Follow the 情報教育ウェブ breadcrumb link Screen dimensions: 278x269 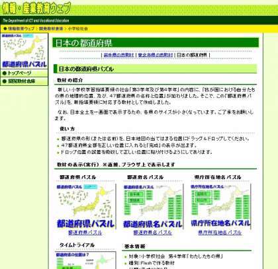tap(21, 28)
